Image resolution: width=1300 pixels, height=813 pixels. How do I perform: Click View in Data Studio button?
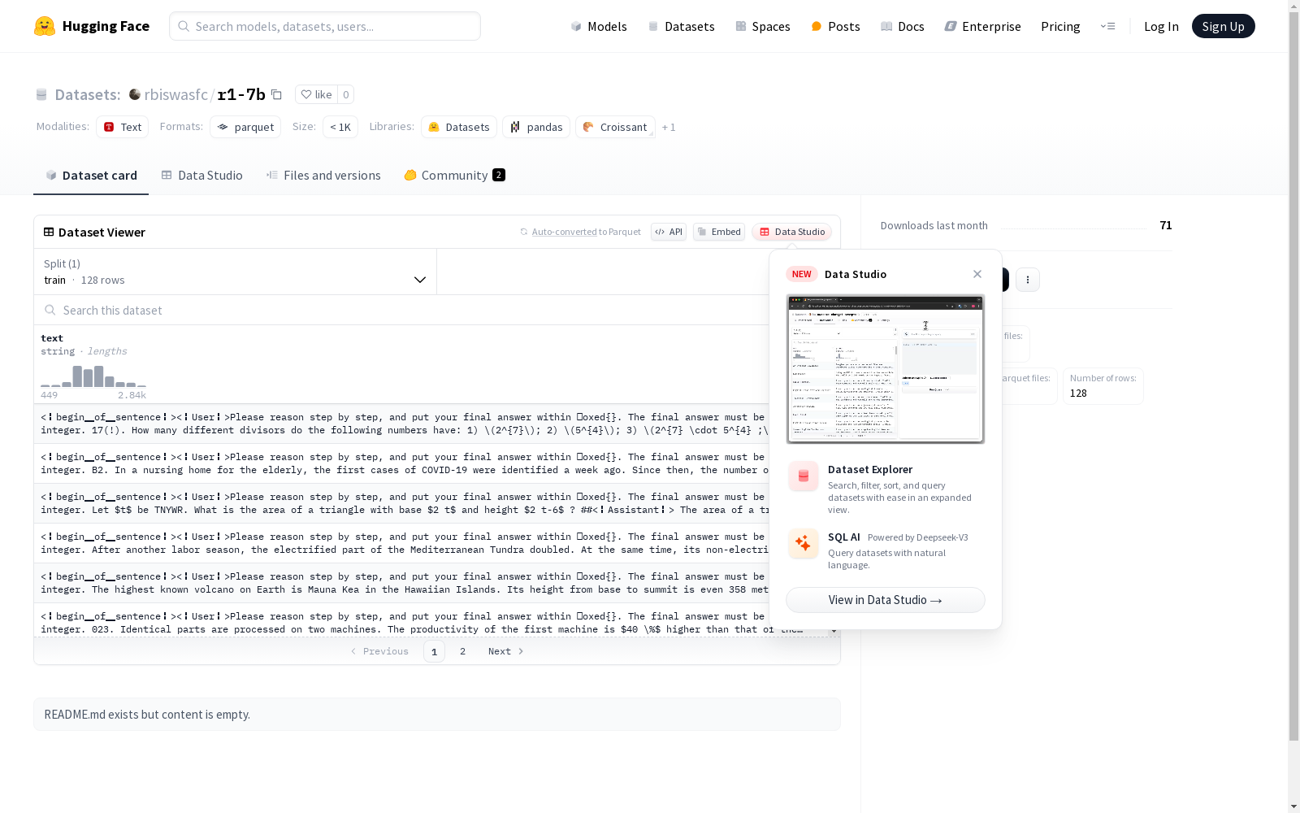(x=886, y=600)
